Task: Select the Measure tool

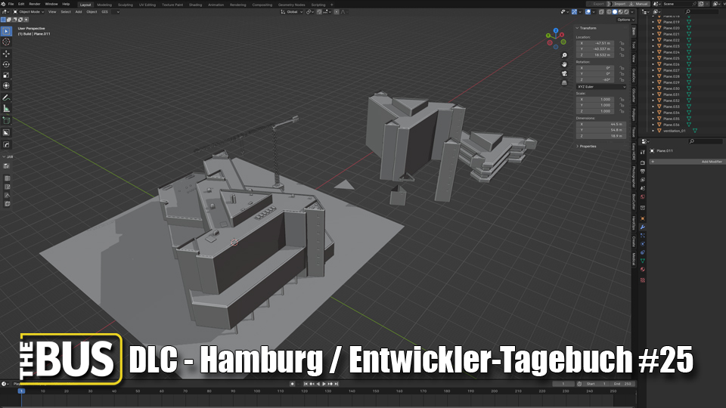Action: coord(6,108)
